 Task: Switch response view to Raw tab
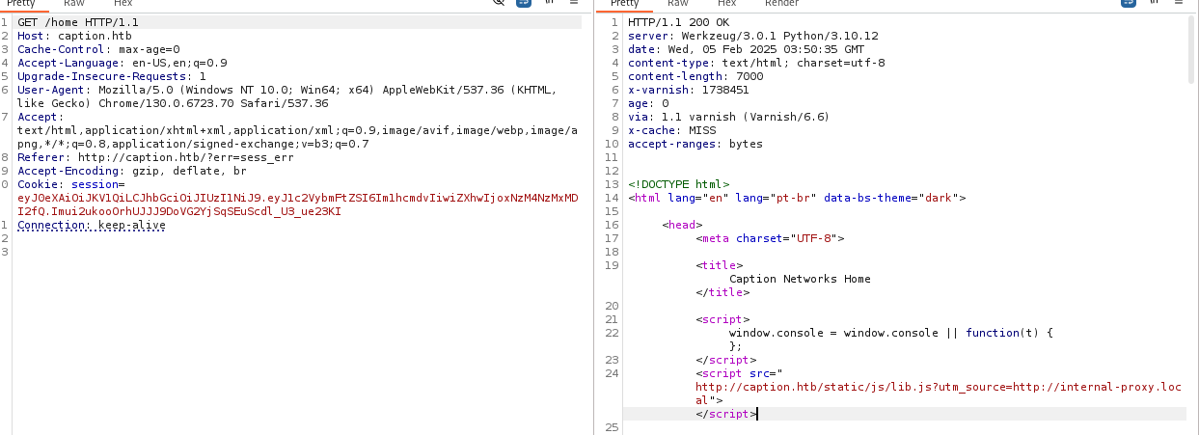[677, 4]
